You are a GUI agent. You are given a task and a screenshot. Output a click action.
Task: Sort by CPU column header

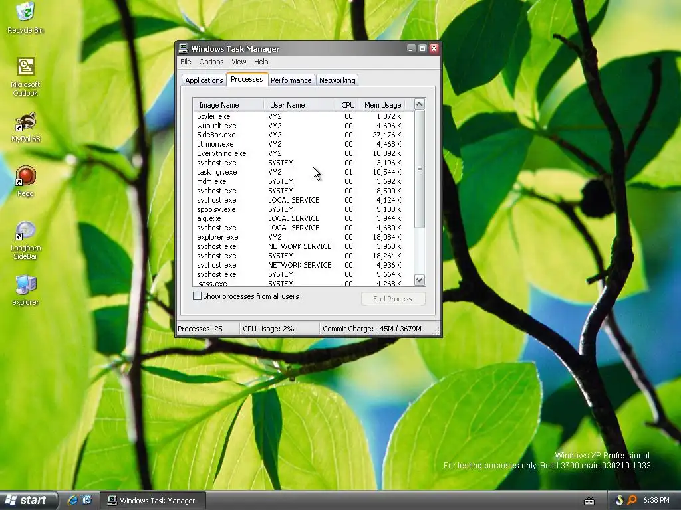[347, 105]
